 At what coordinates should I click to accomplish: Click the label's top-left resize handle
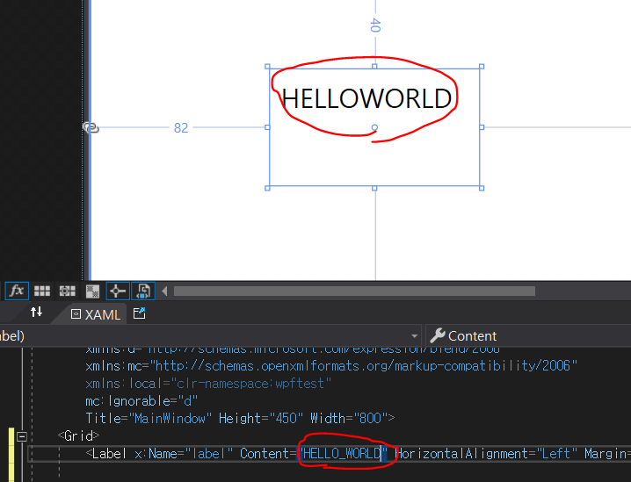click(268, 67)
